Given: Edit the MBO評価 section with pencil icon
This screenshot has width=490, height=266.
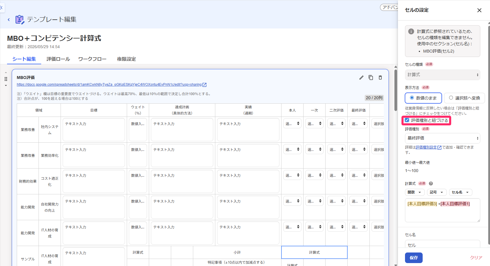Looking at the screenshot, I should (x=361, y=78).
